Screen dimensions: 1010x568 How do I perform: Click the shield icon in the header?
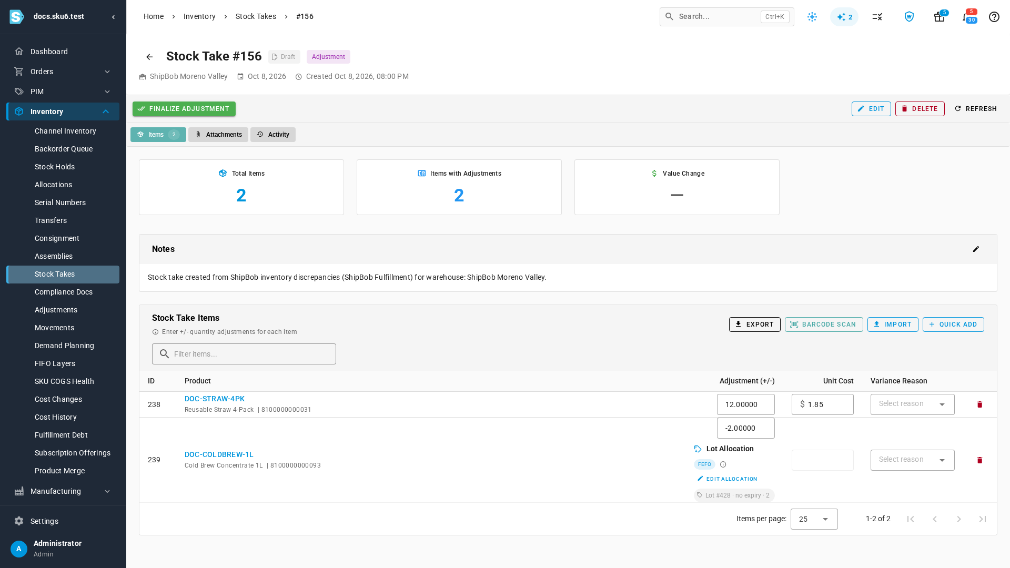pyautogui.click(x=909, y=17)
